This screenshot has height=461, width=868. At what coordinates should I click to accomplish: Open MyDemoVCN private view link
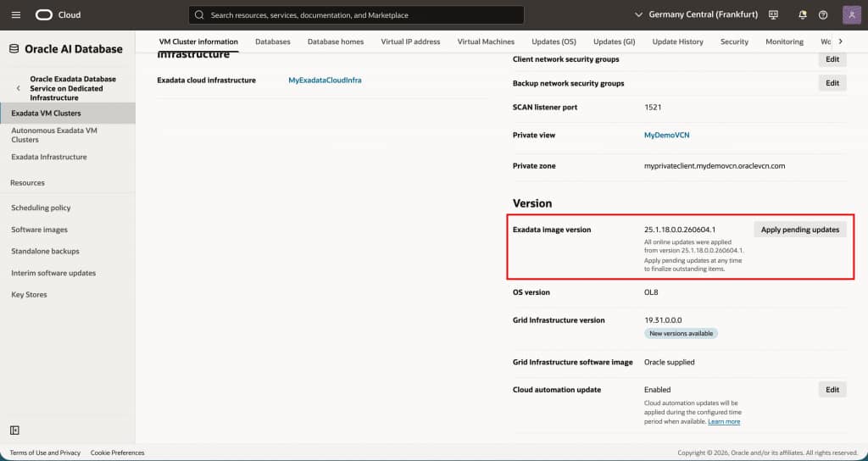point(666,135)
